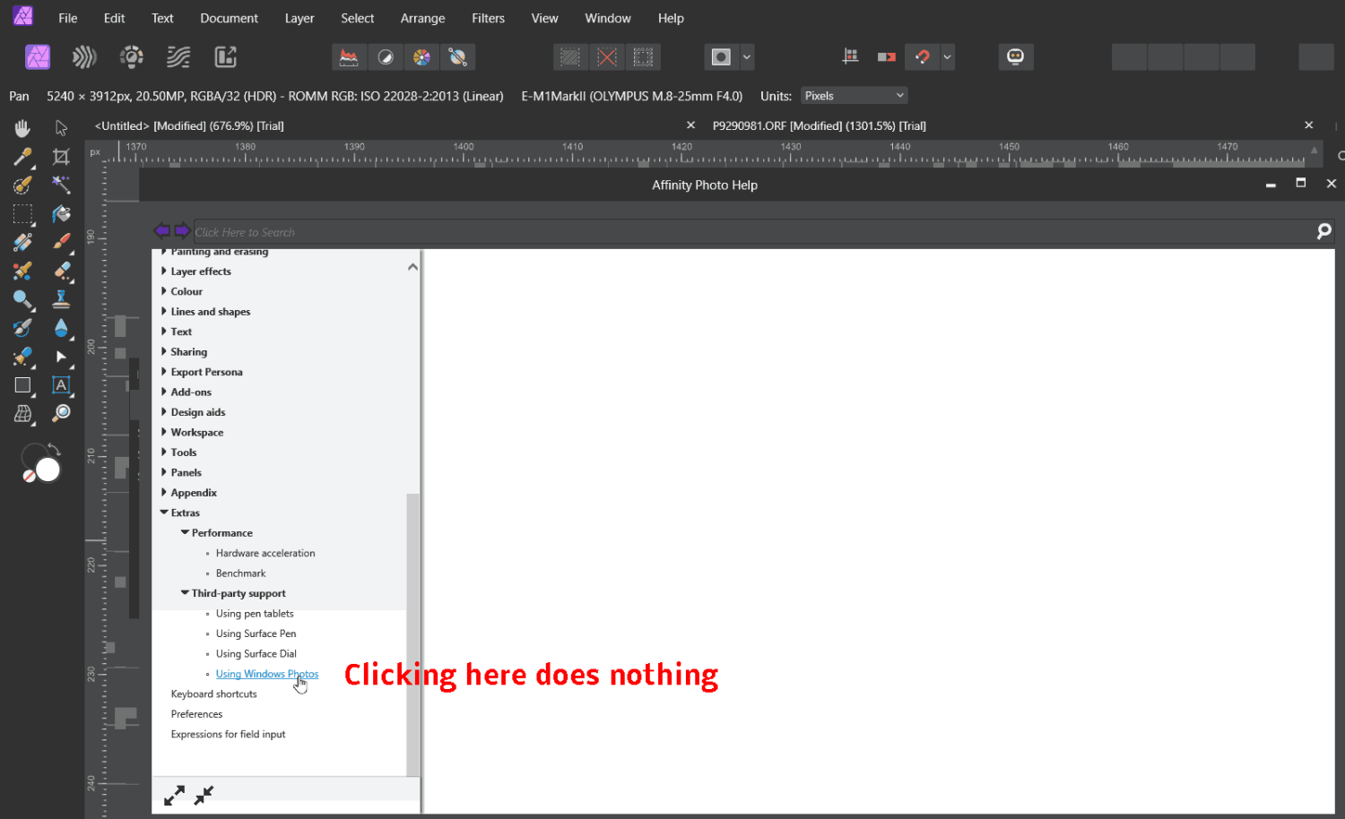The height and width of the screenshot is (819, 1345).
Task: Toggle snapping with the magnet icon
Action: pyautogui.click(x=922, y=56)
